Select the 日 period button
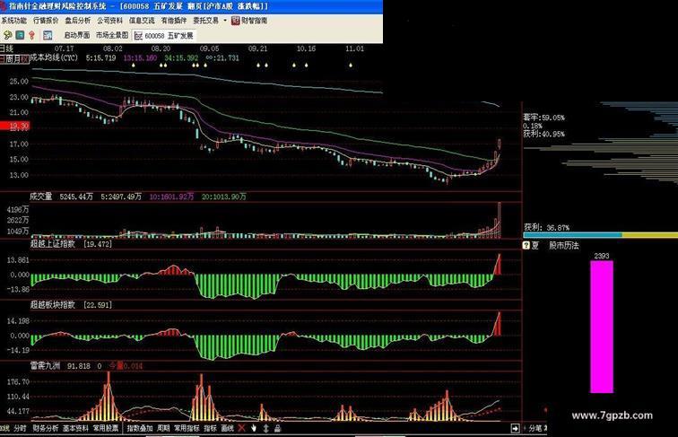 pyautogui.click(x=3, y=58)
